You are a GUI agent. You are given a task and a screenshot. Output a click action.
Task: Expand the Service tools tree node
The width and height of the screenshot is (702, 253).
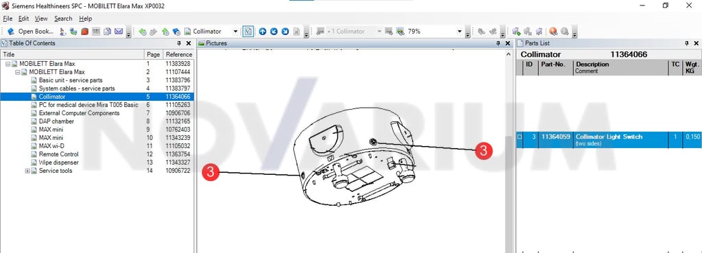[27, 171]
